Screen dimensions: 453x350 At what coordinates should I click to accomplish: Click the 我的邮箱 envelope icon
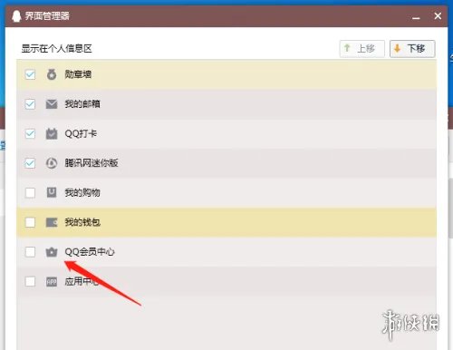click(x=52, y=104)
